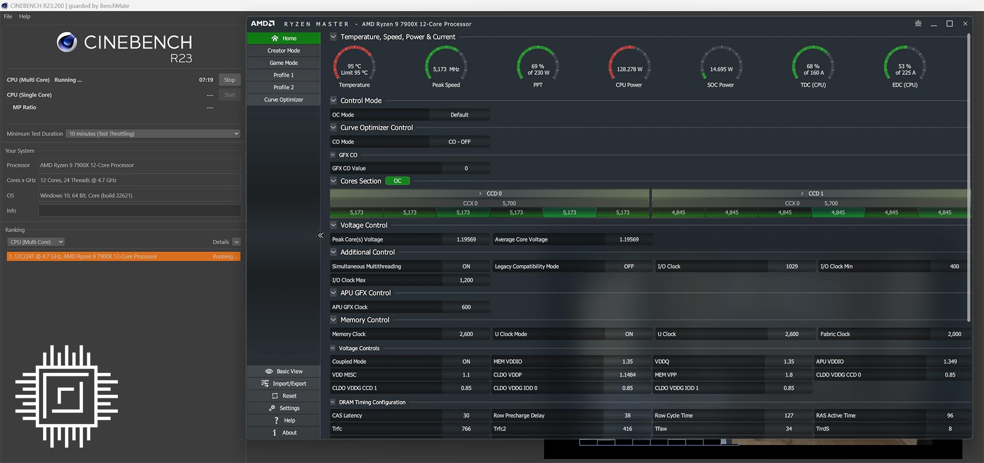The height and width of the screenshot is (463, 984).
Task: Switch to Profile 1
Action: 283,75
